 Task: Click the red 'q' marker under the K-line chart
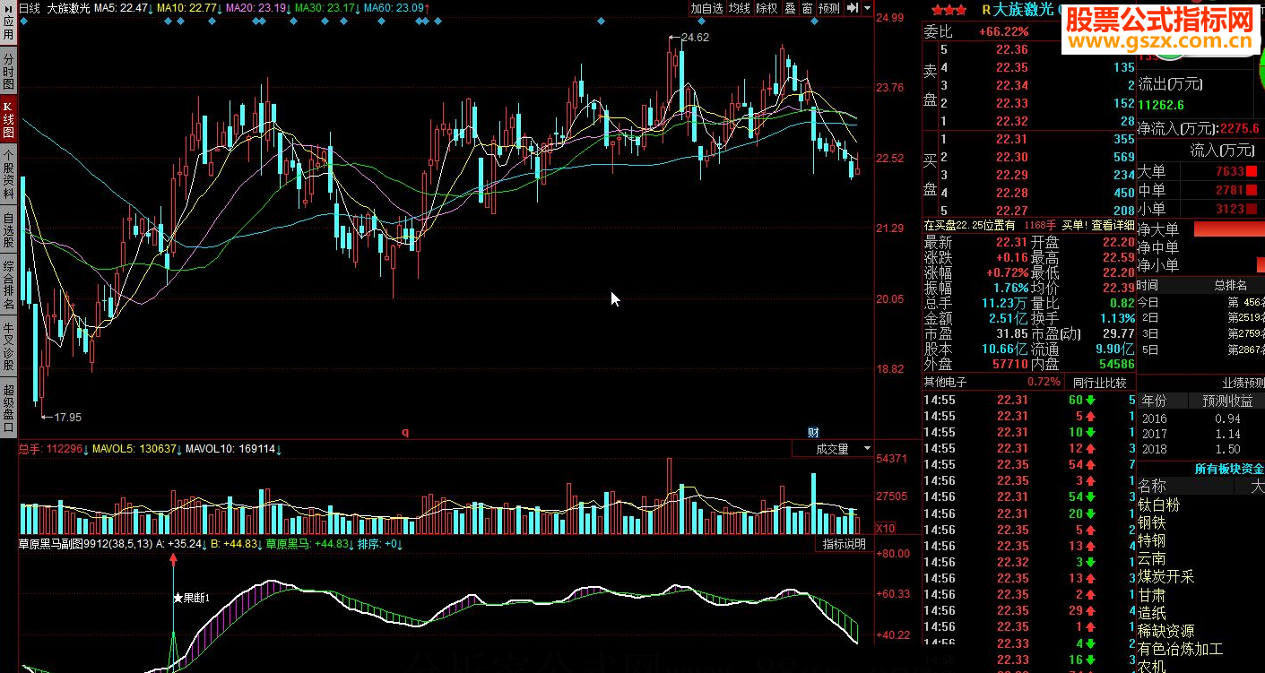pyautogui.click(x=404, y=432)
